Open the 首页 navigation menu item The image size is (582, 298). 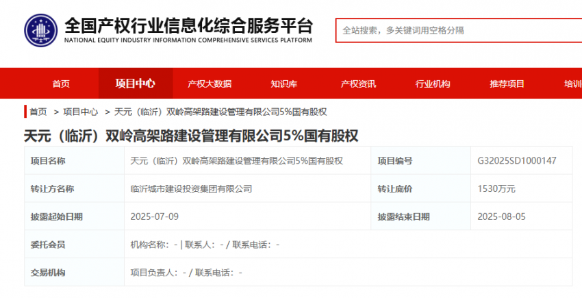pyautogui.click(x=61, y=84)
